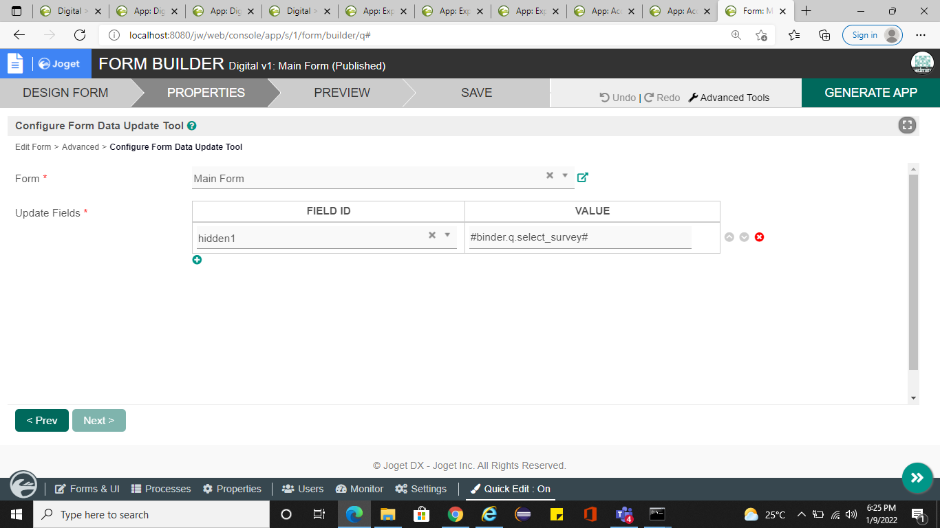Click the properties panel vertical scrollbar

click(913, 272)
